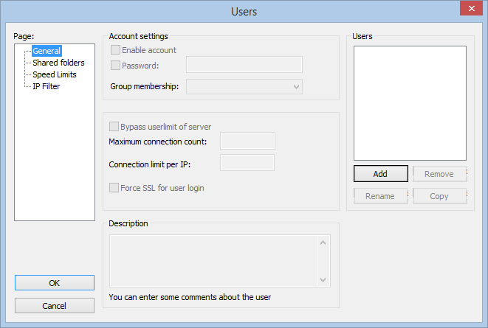This screenshot has width=488, height=328.
Task: Click the Password text field
Action: [x=244, y=64]
